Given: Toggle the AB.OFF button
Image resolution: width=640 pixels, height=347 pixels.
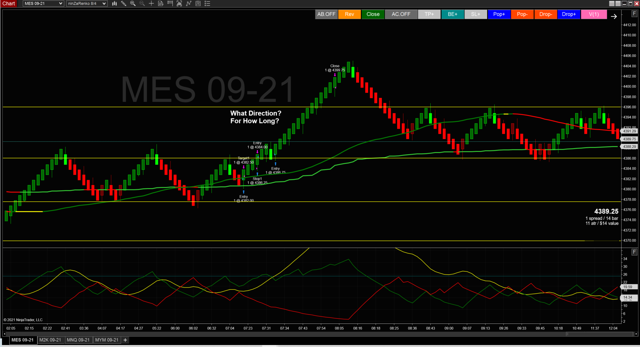Looking at the screenshot, I should click(x=326, y=14).
